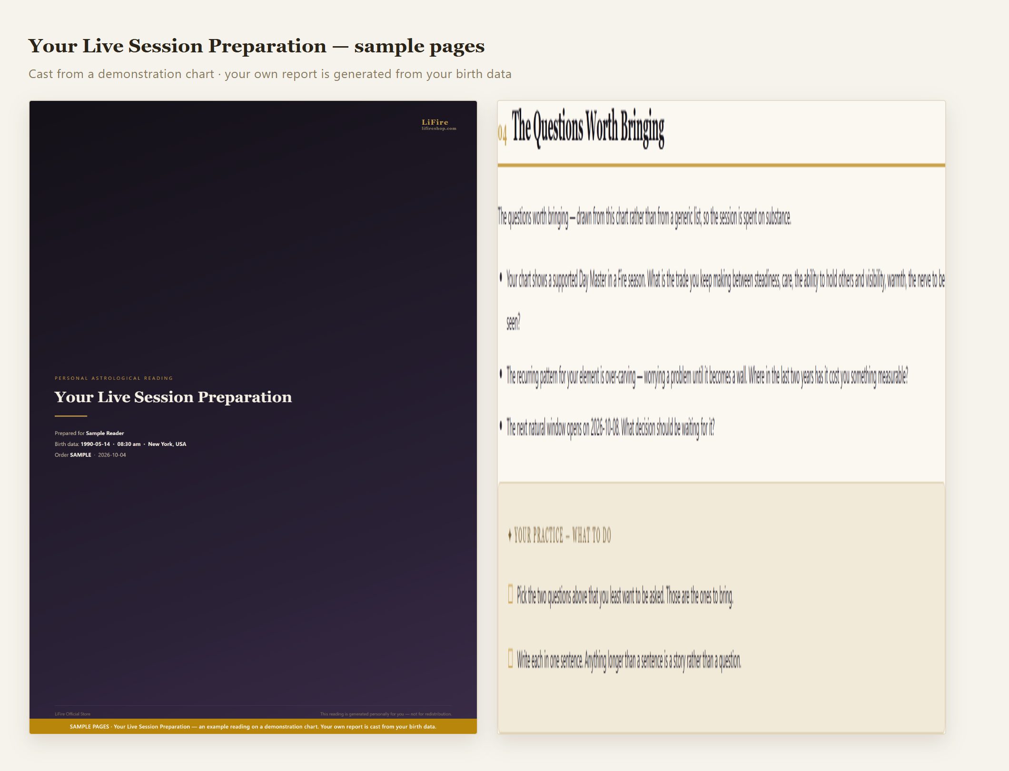The width and height of the screenshot is (1009, 771).
Task: Click the 'Cast from a demonstration chart' subtitle
Action: click(270, 74)
